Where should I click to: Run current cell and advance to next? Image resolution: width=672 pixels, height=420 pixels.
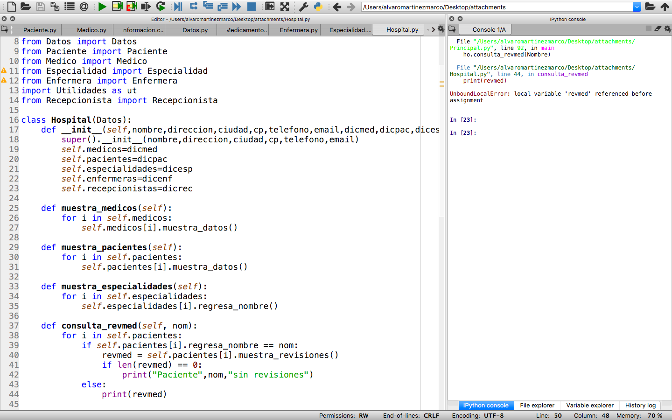[x=132, y=7]
